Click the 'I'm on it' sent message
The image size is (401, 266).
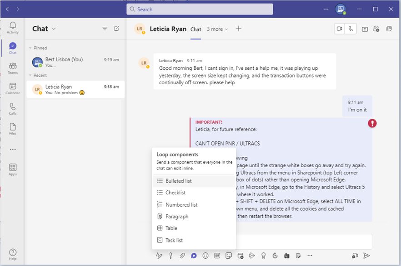click(357, 106)
